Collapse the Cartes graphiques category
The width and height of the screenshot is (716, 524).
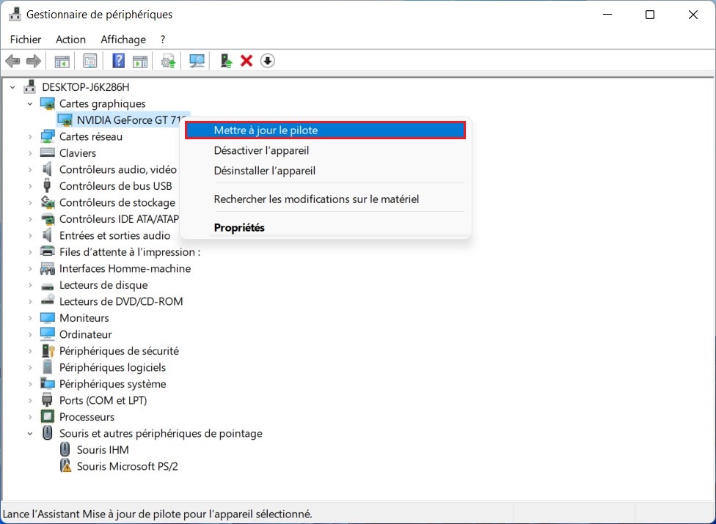[29, 103]
